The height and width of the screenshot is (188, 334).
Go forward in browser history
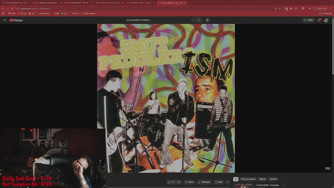(7, 8)
